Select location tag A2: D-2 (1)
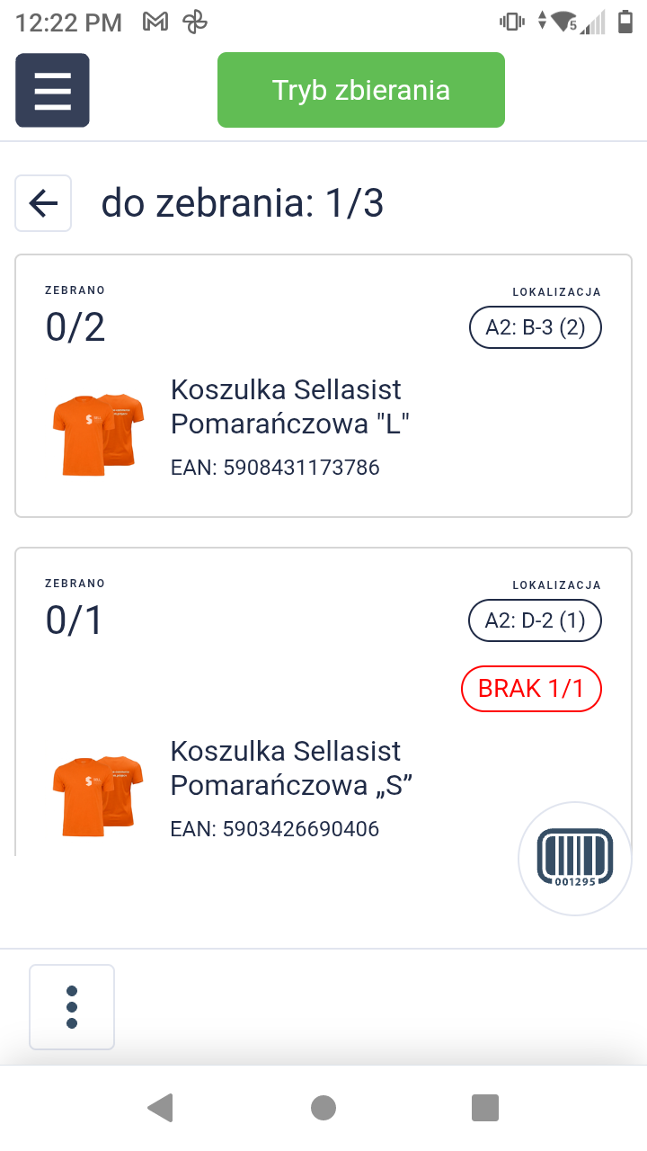Screen dimensions: 647x1151 pyautogui.click(x=536, y=620)
